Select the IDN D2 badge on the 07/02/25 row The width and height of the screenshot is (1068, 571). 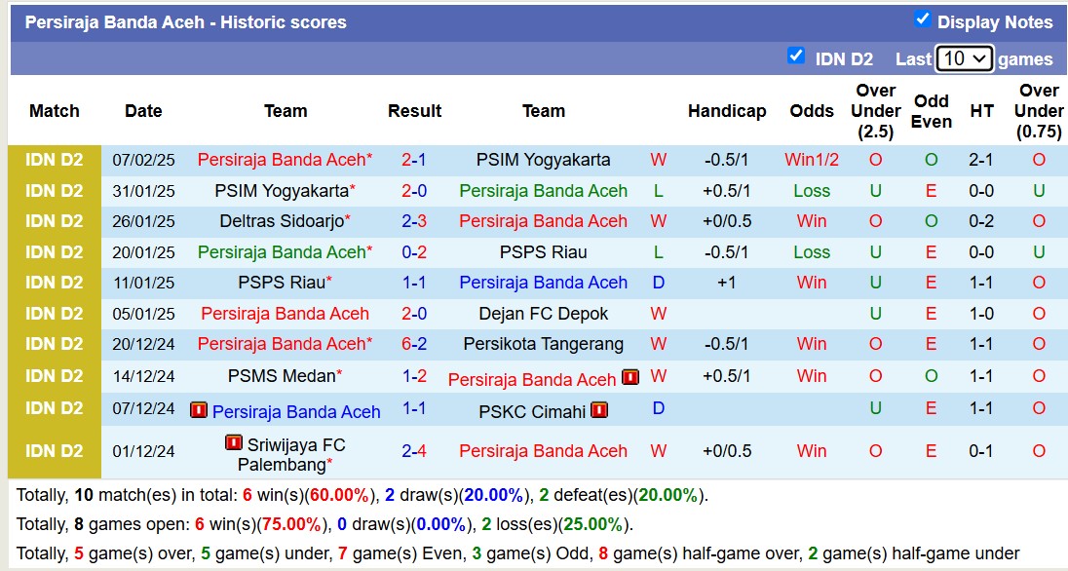pyautogui.click(x=55, y=159)
